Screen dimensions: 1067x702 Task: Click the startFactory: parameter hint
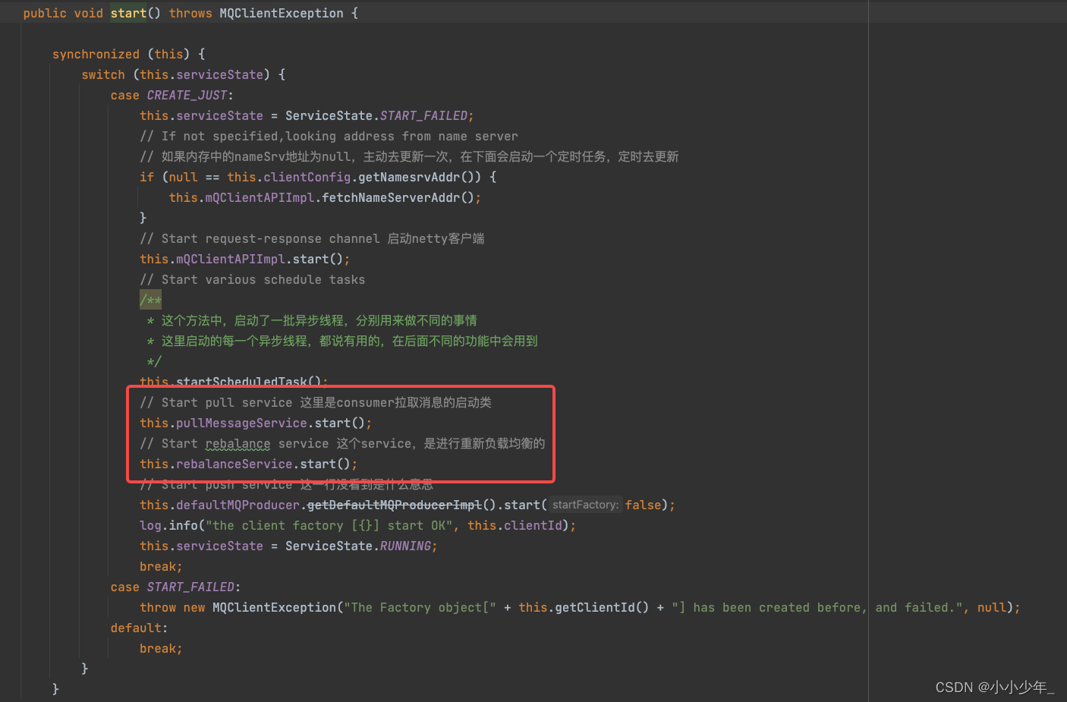585,505
